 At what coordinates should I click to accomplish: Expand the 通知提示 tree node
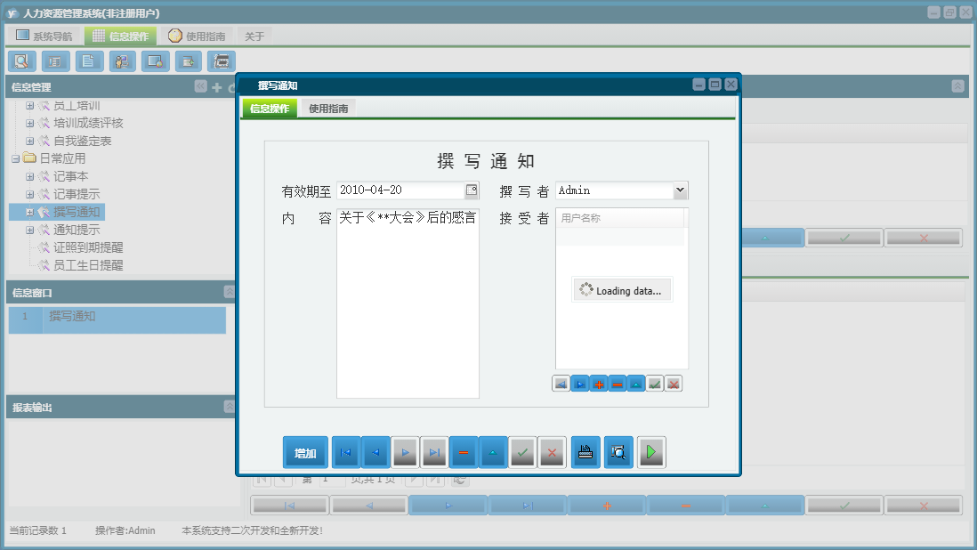pos(30,230)
